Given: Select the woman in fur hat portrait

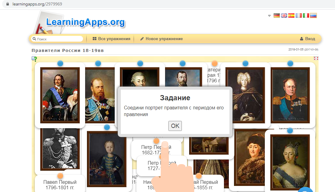Looking at the screenshot, I should coord(250,157).
